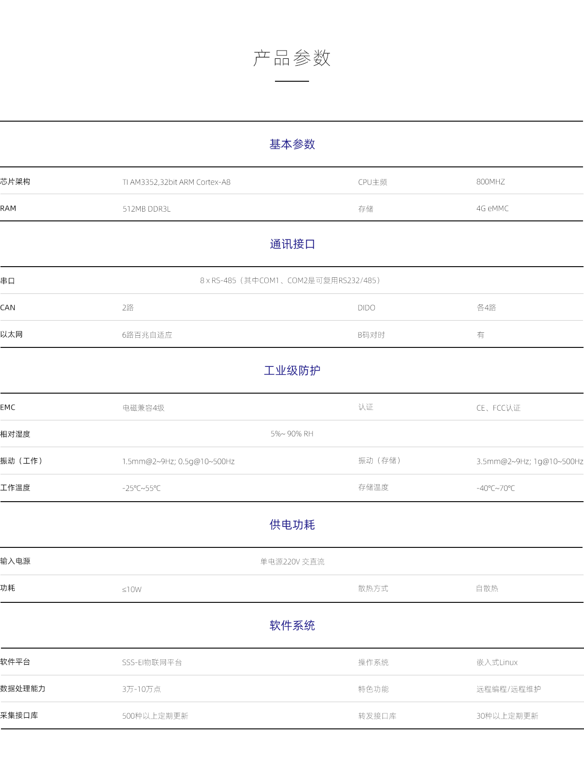Click the TI AM3352 chip description text
Screen dimensions: 584x779
[176, 182]
